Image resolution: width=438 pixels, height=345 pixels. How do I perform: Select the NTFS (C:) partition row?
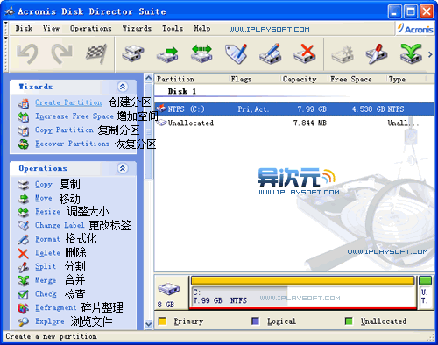pyautogui.click(x=294, y=109)
